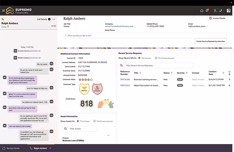Click Business banking service title cell
The height and width of the screenshot is (152, 234).
point(146,79)
